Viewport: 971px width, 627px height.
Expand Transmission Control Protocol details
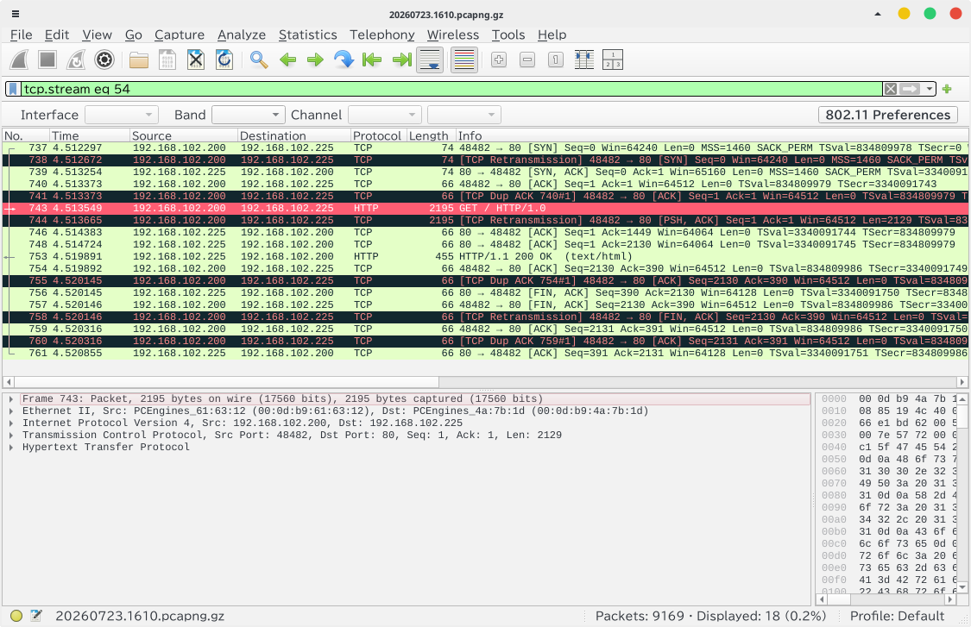11,436
